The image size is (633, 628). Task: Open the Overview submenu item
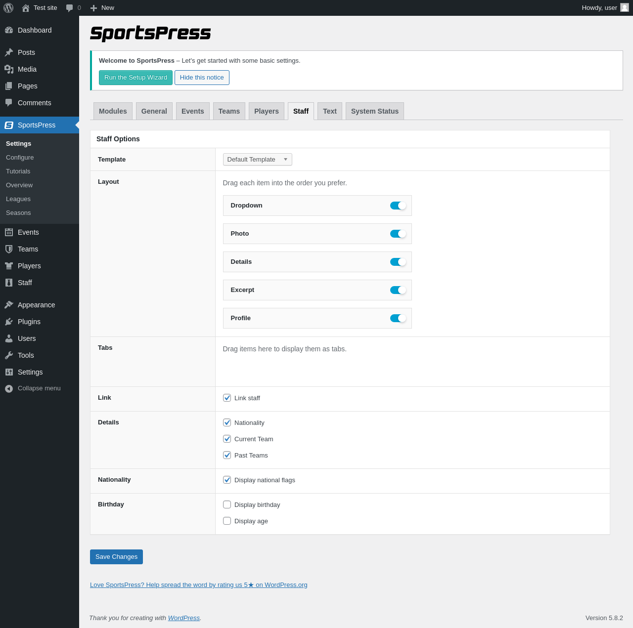(x=19, y=185)
